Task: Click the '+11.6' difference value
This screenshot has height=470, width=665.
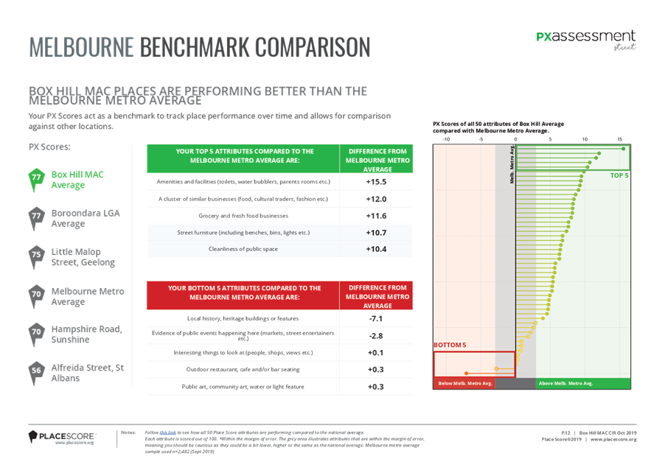Action: pos(376,216)
